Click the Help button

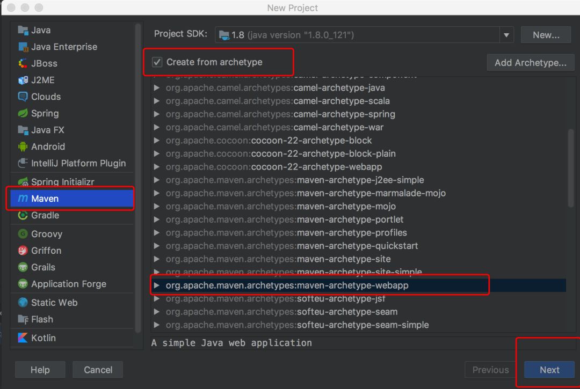coord(40,370)
